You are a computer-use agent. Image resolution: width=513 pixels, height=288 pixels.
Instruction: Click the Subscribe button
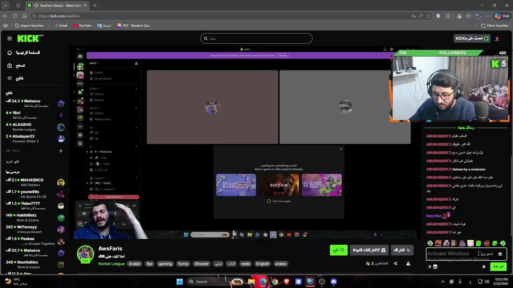click(402, 250)
